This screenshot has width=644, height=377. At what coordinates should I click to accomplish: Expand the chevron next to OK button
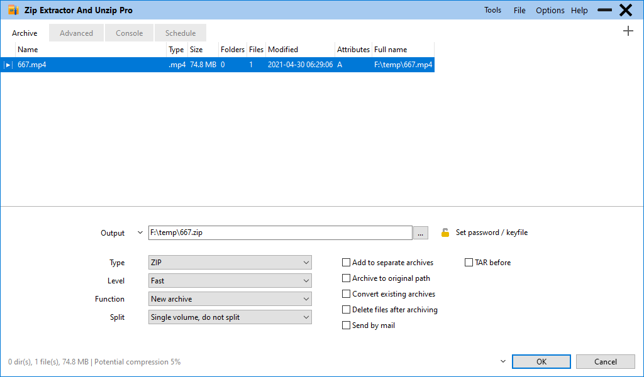point(503,361)
